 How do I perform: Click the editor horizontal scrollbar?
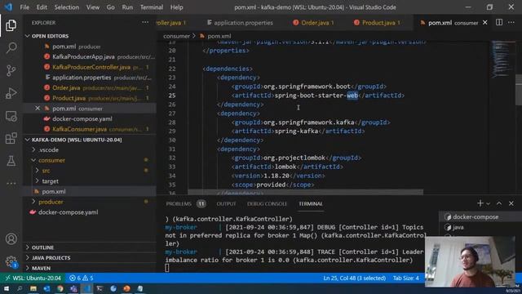[x=305, y=193]
